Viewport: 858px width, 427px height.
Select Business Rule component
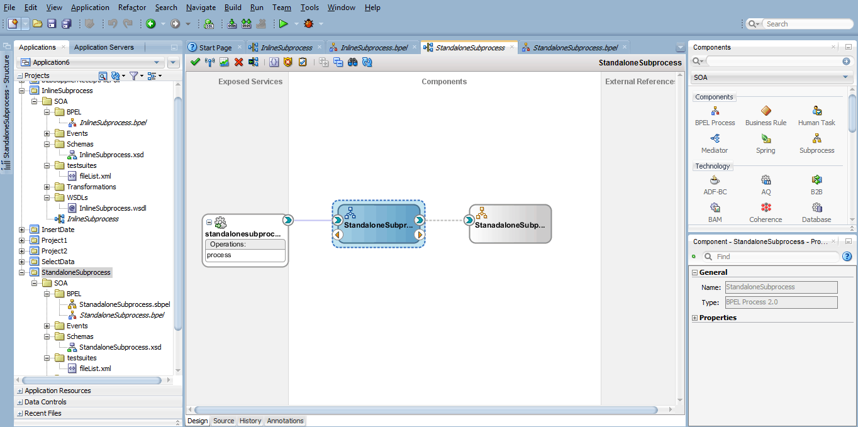pyautogui.click(x=766, y=116)
